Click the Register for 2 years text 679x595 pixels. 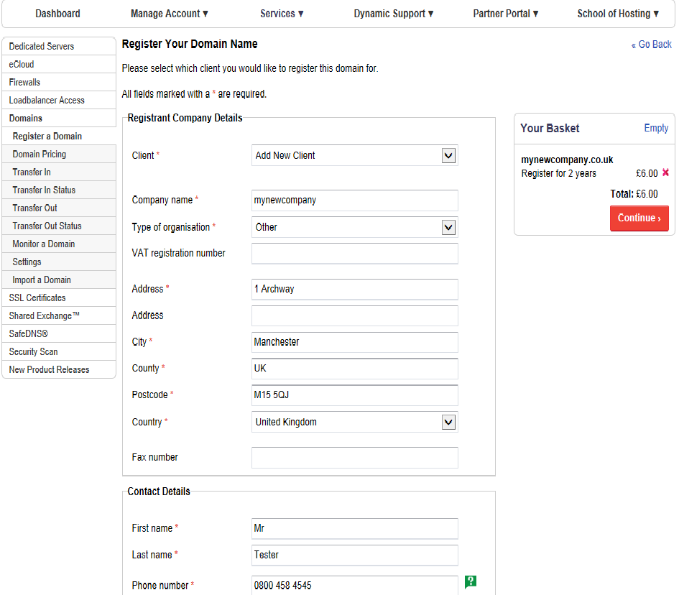558,174
